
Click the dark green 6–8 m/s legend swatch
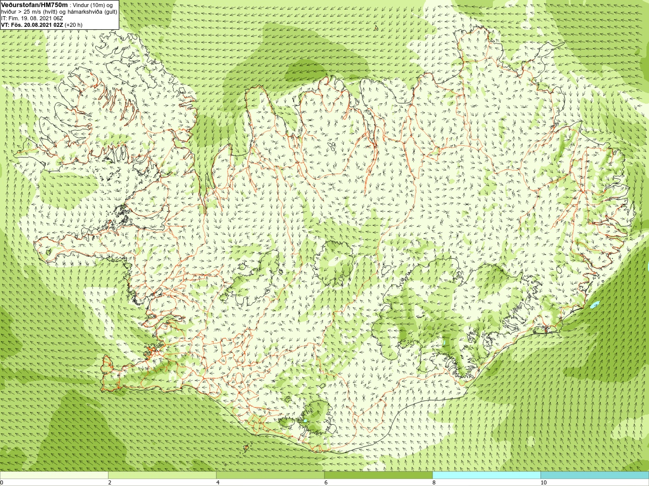(x=378, y=475)
